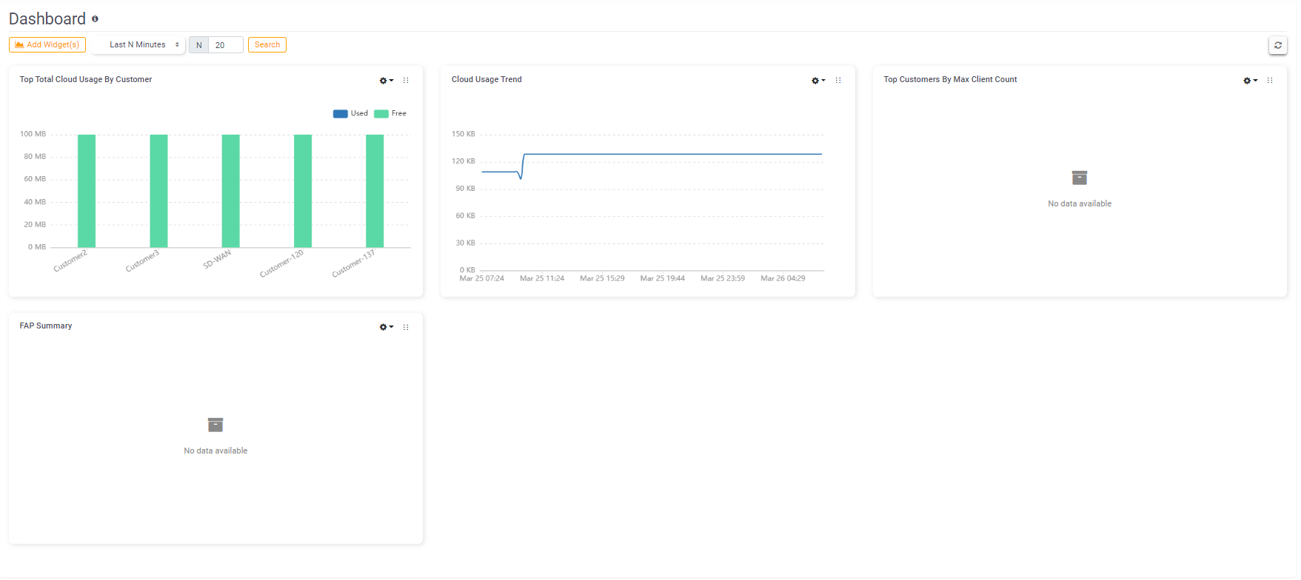Click the SD-WAN bar in usage chart
The image size is (1301, 580).
[x=230, y=191]
